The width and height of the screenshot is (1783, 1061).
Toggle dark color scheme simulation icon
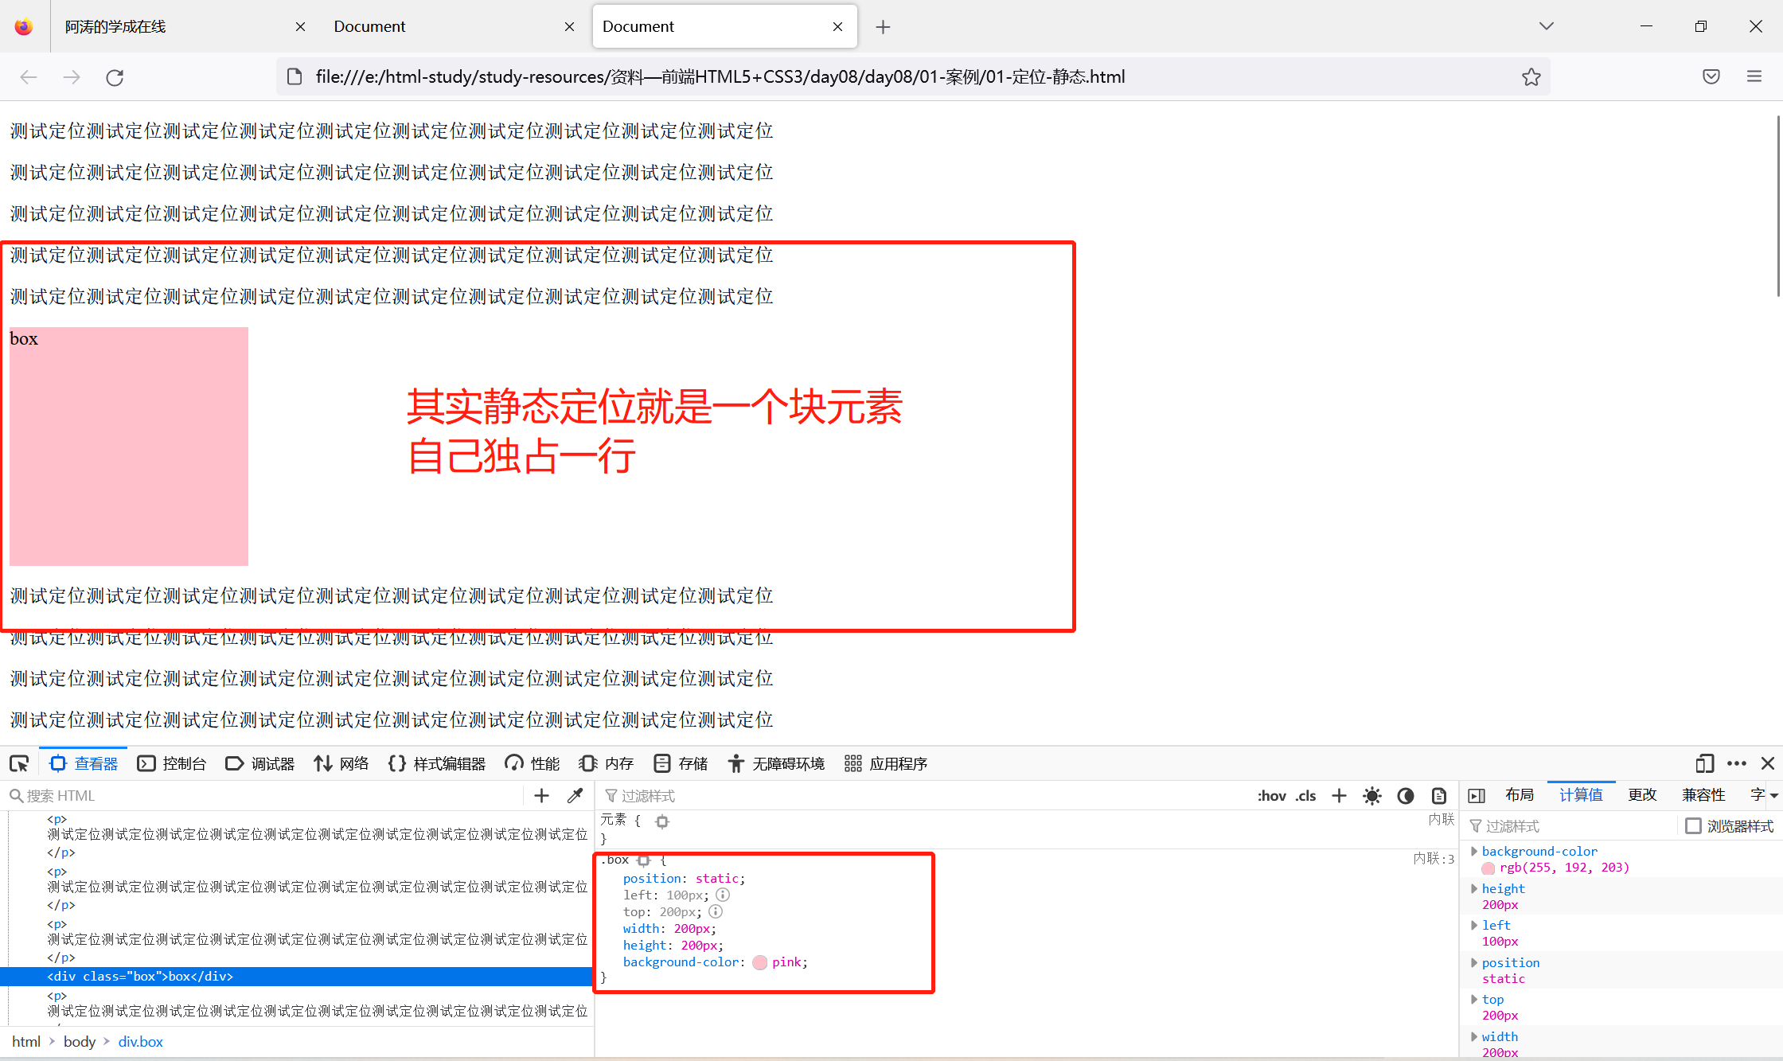coord(1406,795)
